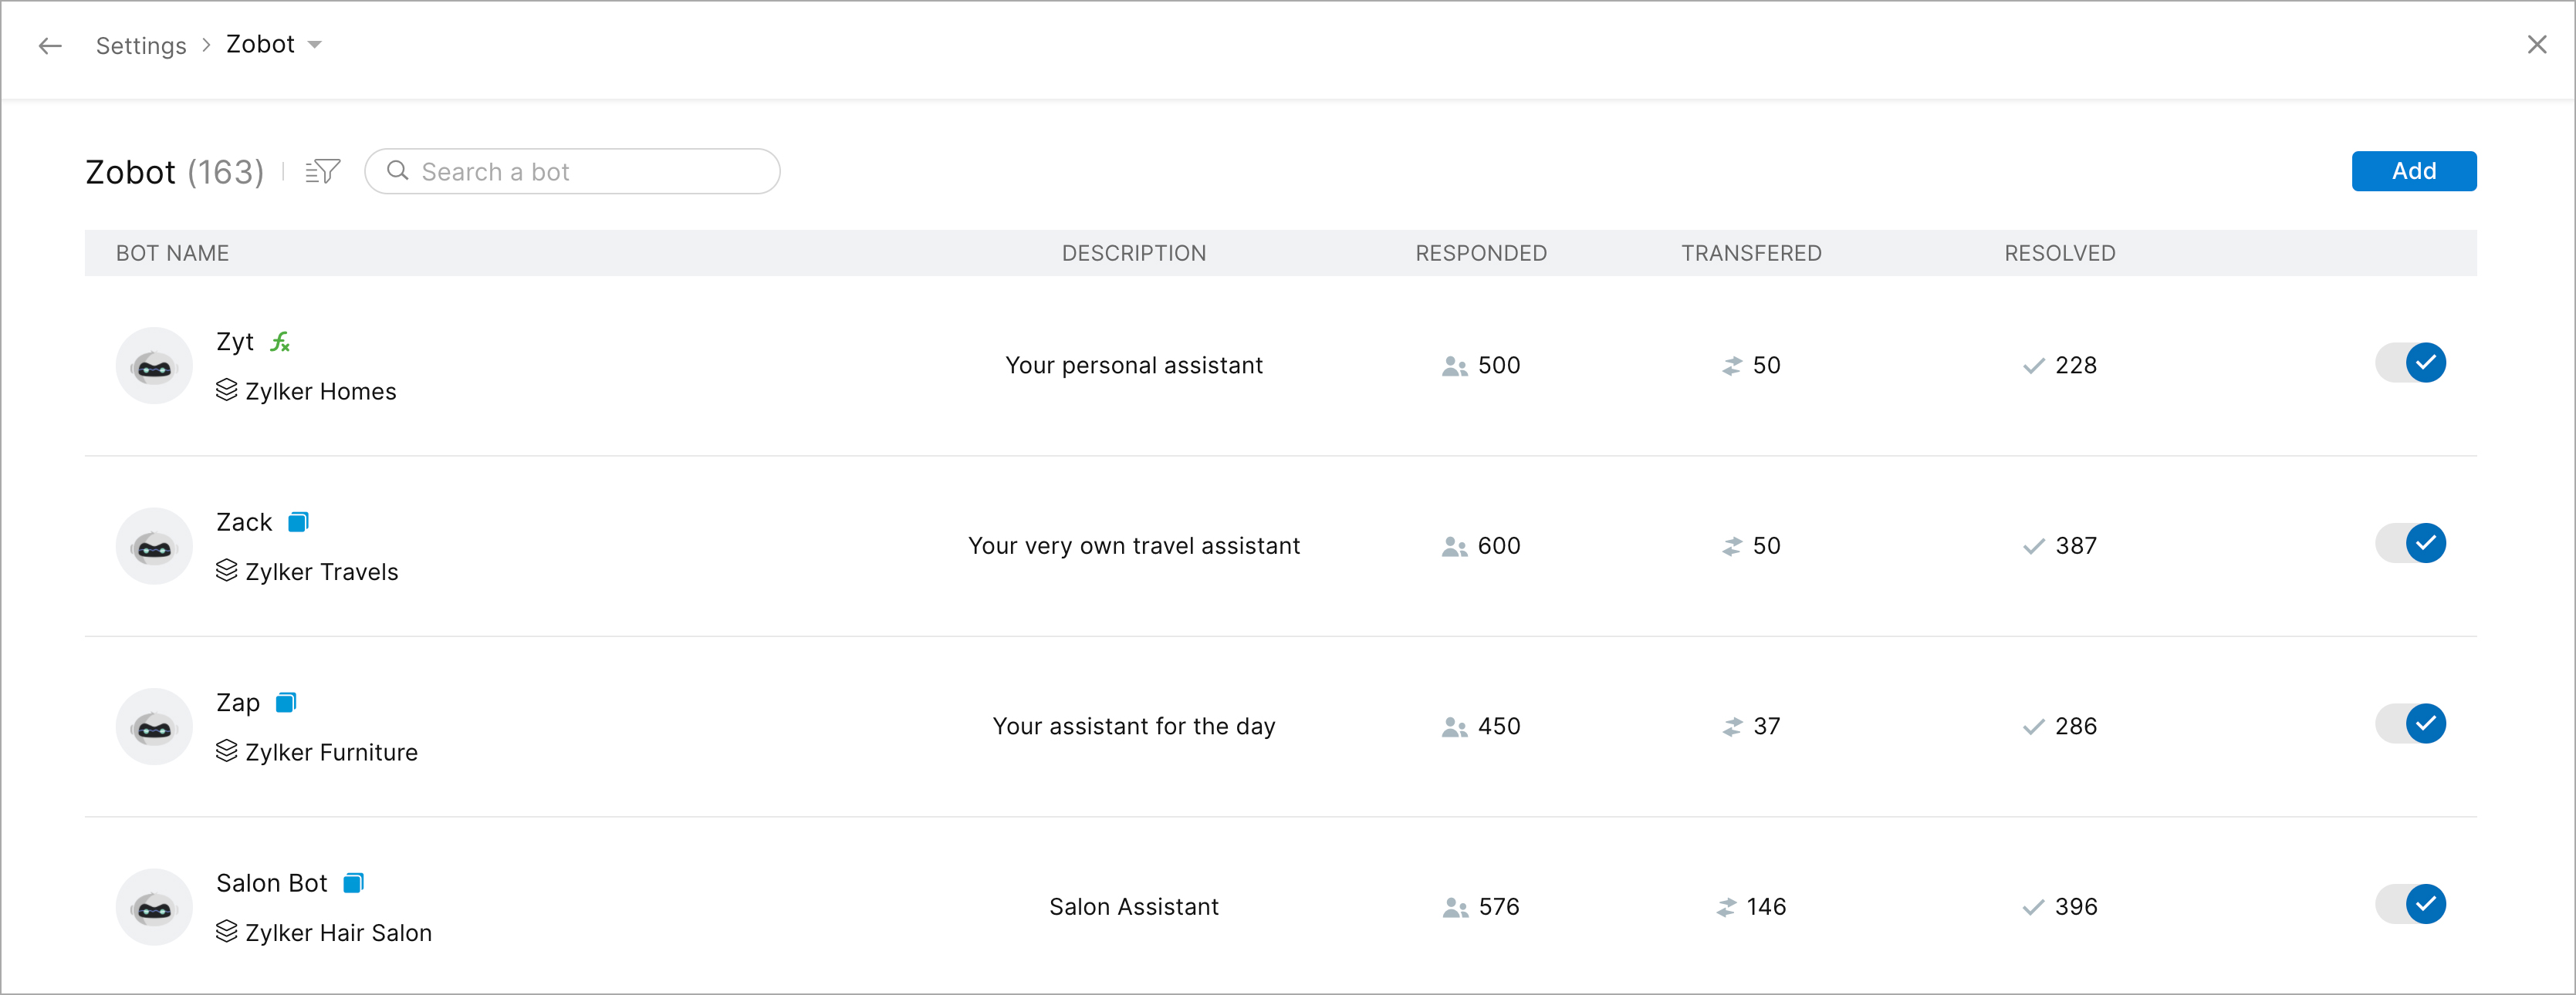
Task: Open the Settings breadcrumb link
Action: [x=141, y=46]
